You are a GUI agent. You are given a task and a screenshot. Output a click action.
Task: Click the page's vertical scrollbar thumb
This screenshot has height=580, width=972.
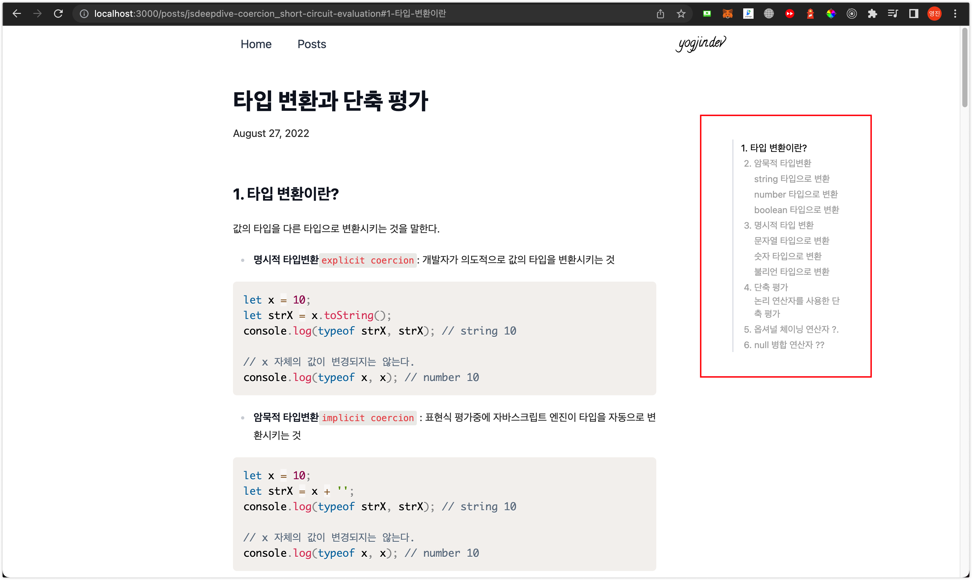coord(965,67)
